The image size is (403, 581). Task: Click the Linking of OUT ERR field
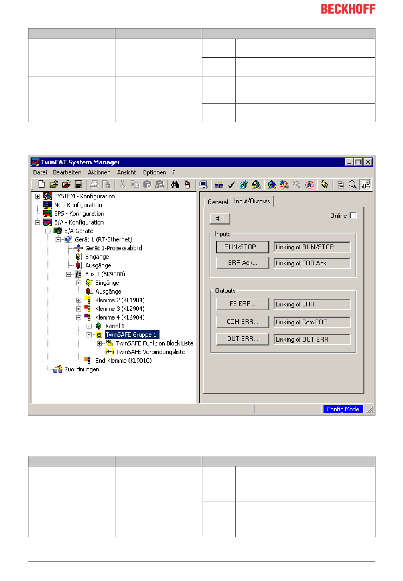(312, 340)
